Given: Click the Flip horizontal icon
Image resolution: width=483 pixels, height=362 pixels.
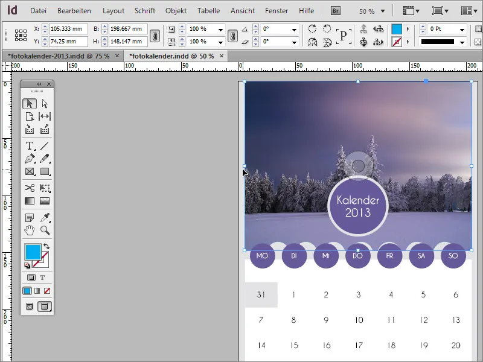Looking at the screenshot, I should click(x=312, y=42).
